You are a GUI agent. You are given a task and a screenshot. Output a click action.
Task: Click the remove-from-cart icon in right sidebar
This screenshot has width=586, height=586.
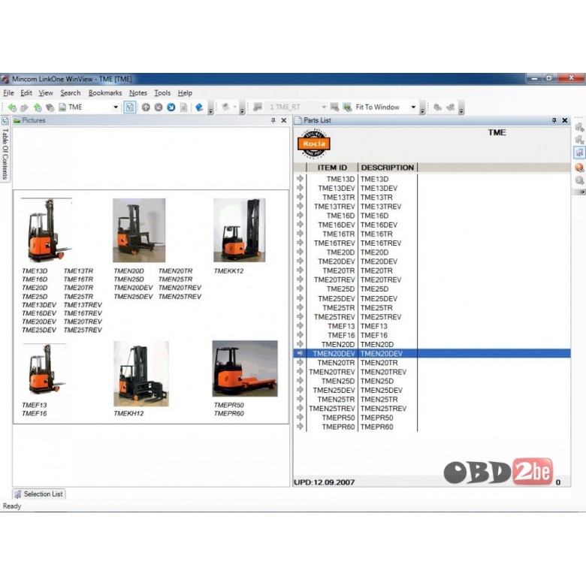pyautogui.click(x=579, y=140)
